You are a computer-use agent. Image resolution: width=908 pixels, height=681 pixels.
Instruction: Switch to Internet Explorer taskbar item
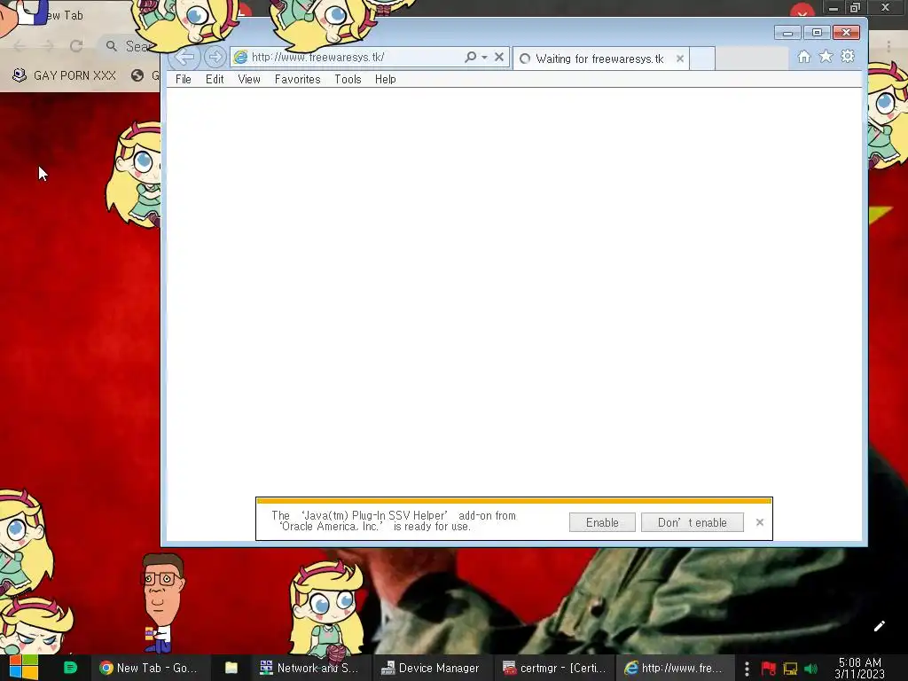click(x=674, y=668)
